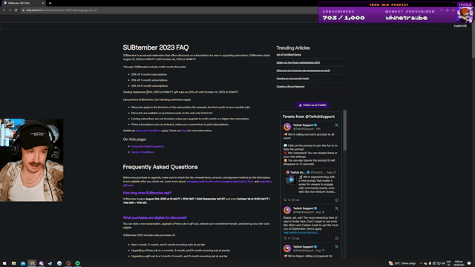Select the SUBtember 2023 FAQ tab
Viewport: 475px width, 267px height.
(23, 3)
